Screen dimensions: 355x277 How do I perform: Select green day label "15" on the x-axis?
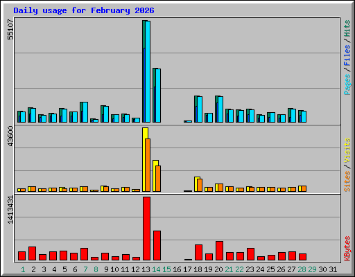point(166,269)
